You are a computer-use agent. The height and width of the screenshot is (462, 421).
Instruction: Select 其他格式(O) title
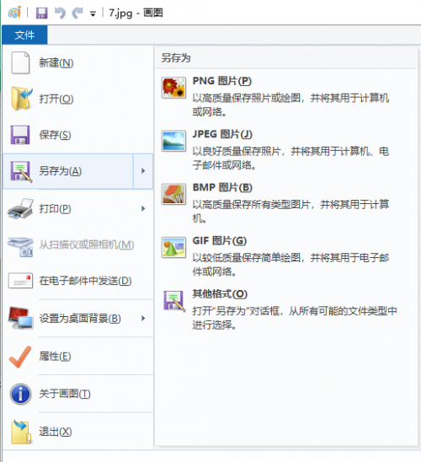tap(220, 294)
